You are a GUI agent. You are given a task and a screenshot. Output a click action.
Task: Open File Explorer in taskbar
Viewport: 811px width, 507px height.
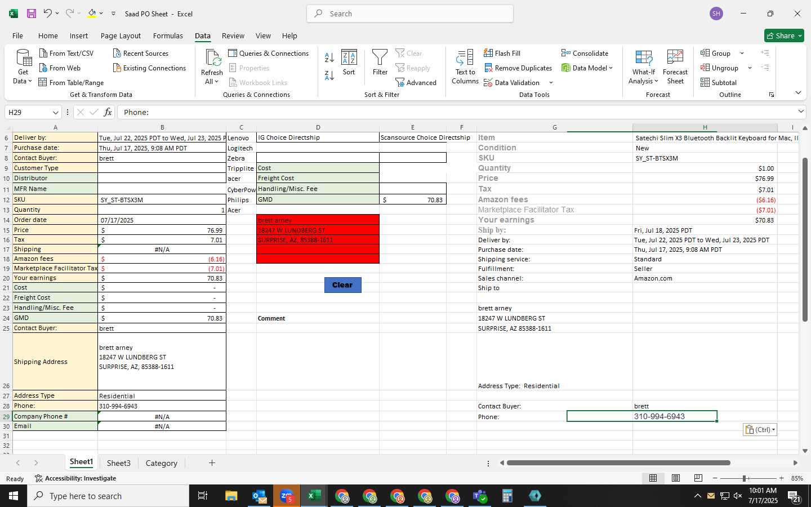pos(231,496)
